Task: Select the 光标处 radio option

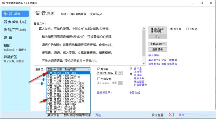Action: [191, 29]
